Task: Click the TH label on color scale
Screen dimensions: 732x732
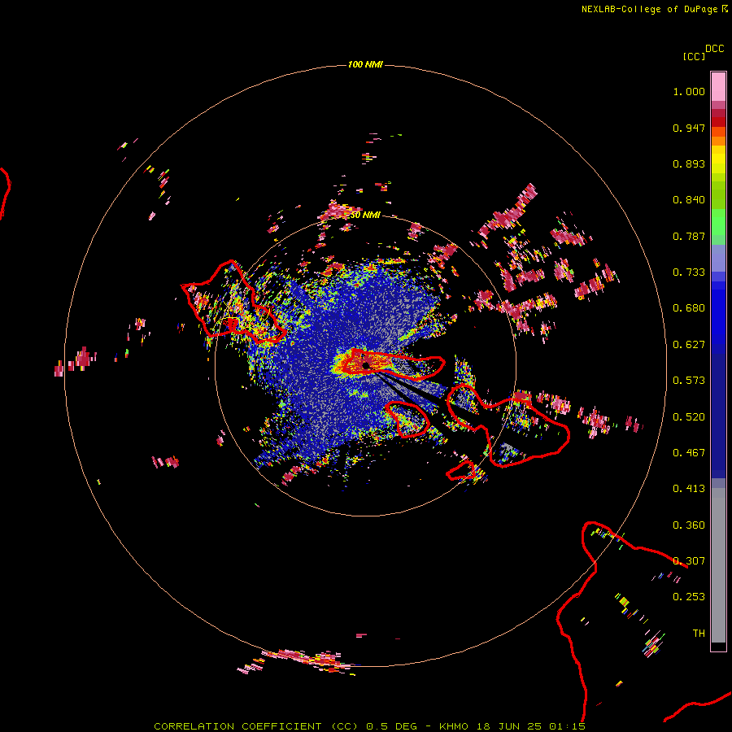Action: coord(699,634)
